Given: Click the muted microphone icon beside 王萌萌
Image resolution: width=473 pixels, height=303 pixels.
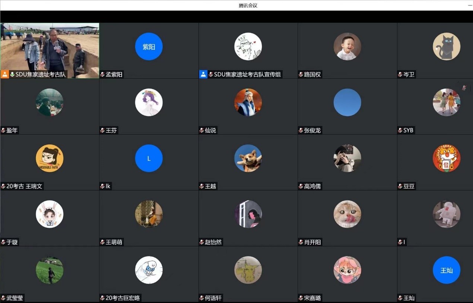Looking at the screenshot, I should [x=102, y=242].
